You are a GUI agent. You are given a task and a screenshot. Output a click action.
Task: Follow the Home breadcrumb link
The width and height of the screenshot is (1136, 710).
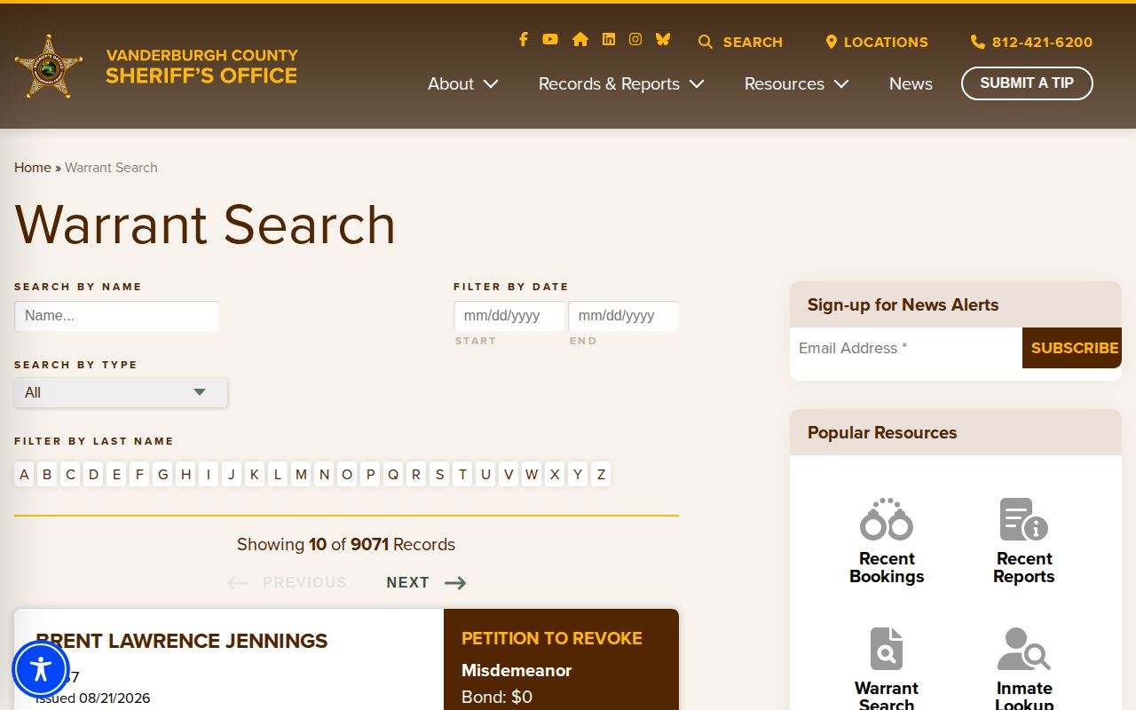pyautogui.click(x=33, y=167)
